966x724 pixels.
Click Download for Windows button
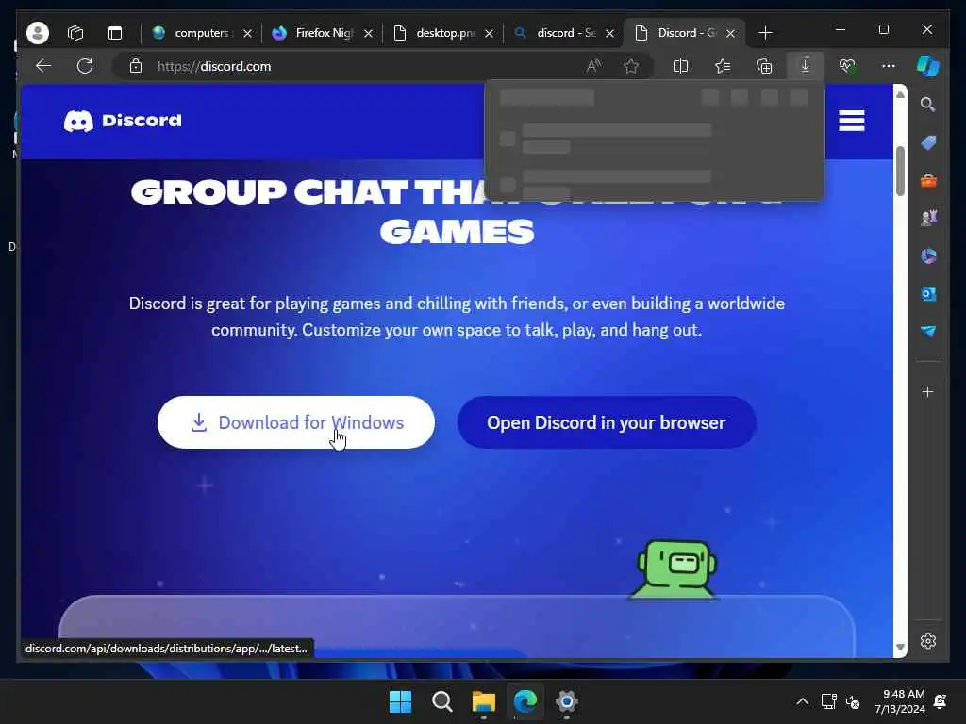[x=296, y=422]
